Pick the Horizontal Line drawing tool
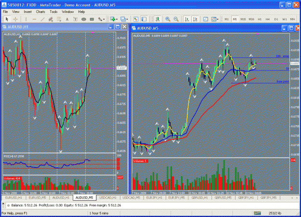The image size is (301, 217). click(34, 19)
